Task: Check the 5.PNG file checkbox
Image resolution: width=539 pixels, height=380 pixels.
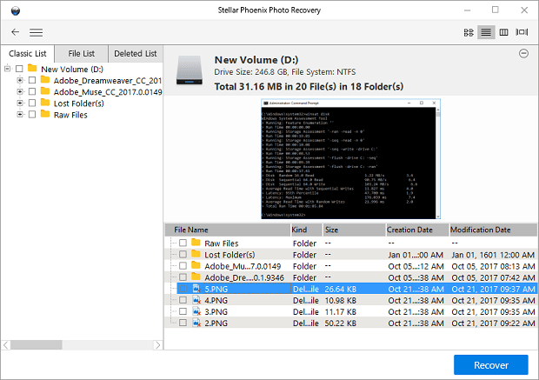Action: pos(183,289)
